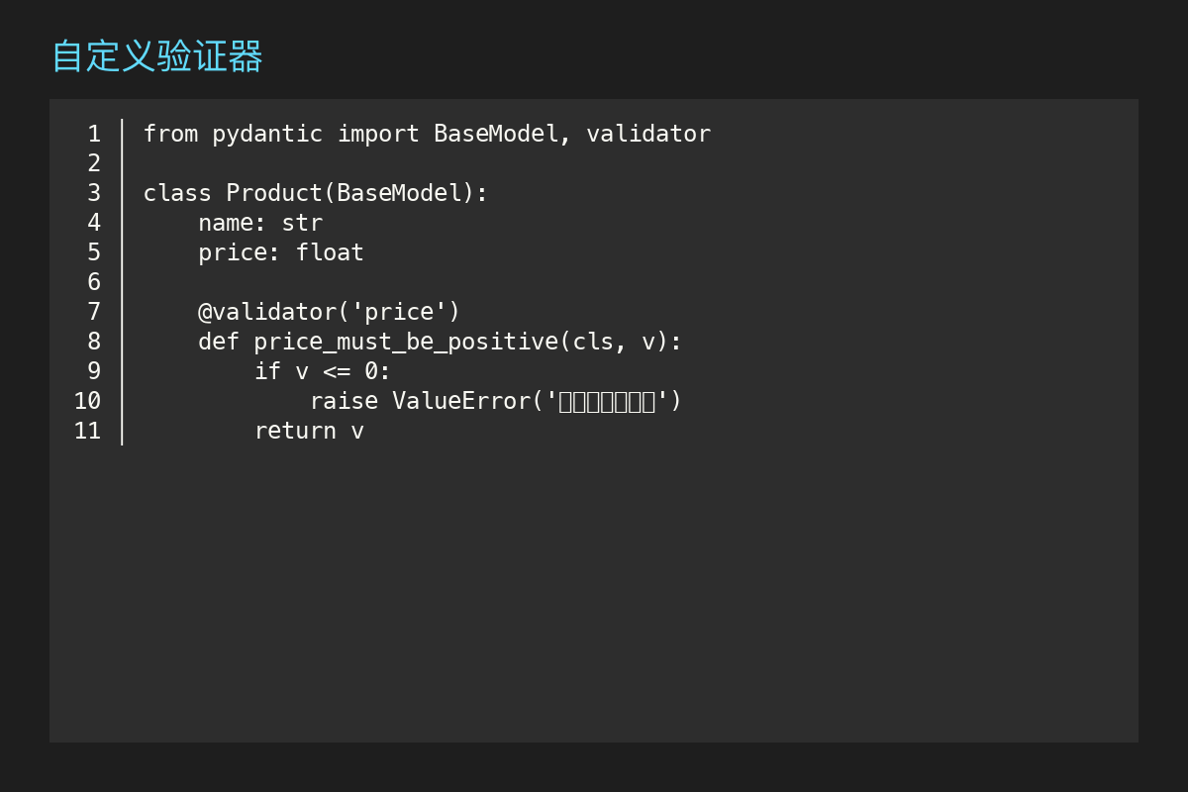Click the title 自定义验证器
The width and height of the screenshot is (1188, 792).
[x=156, y=56]
